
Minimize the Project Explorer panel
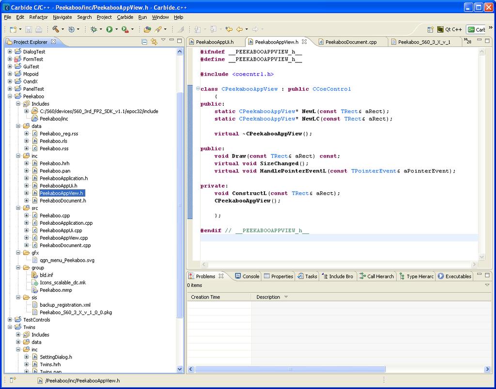171,40
